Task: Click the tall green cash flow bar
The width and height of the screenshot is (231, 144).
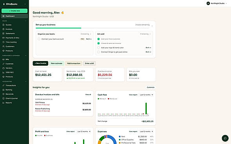Action: click(146, 108)
